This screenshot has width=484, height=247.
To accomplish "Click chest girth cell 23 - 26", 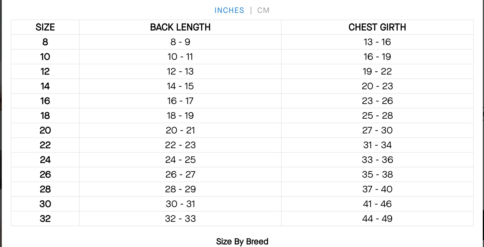I will 377,101.
